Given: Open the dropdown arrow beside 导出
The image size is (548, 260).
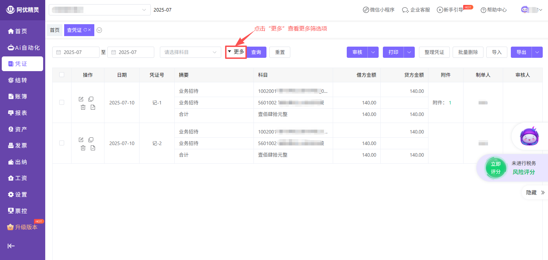Looking at the screenshot, I should pos(537,52).
